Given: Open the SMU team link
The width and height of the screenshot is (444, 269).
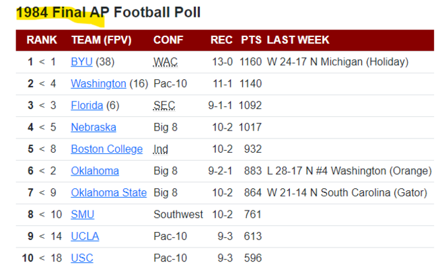Looking at the screenshot, I should click(x=82, y=215).
